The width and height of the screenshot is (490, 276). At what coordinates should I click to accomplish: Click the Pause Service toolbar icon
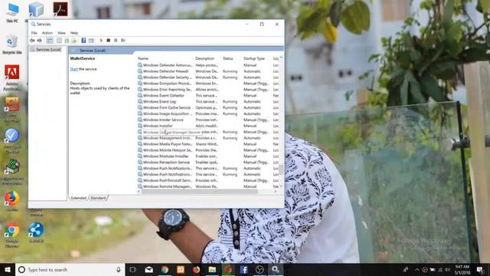(x=116, y=41)
